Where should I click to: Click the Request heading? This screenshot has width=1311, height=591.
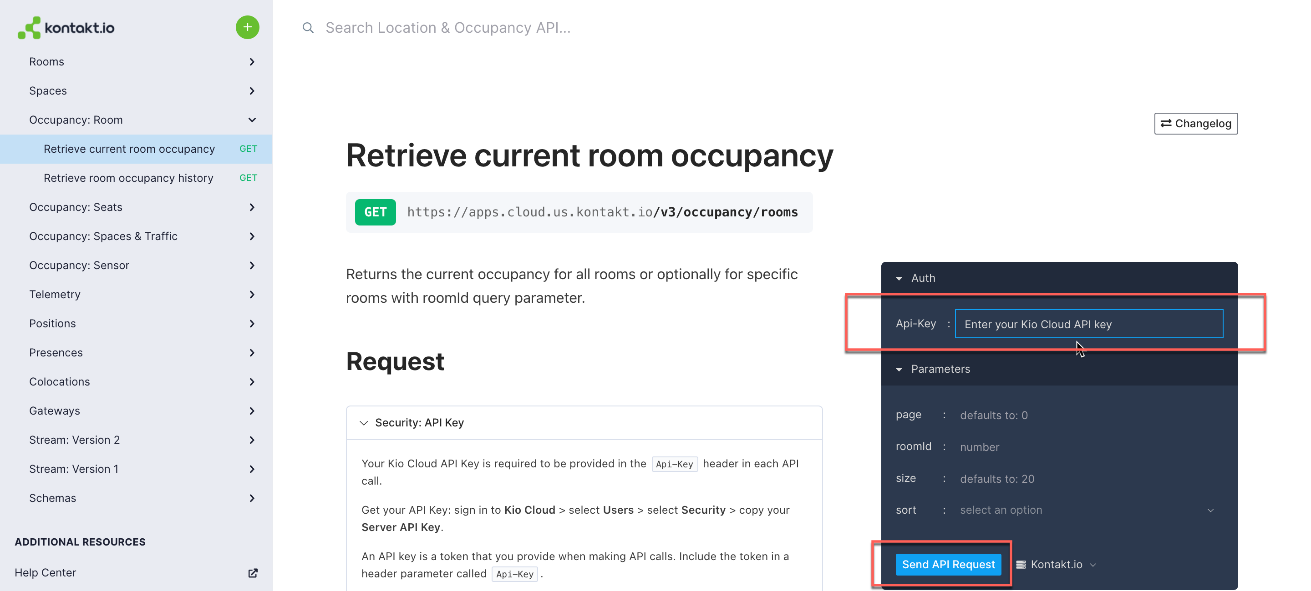[x=395, y=362]
